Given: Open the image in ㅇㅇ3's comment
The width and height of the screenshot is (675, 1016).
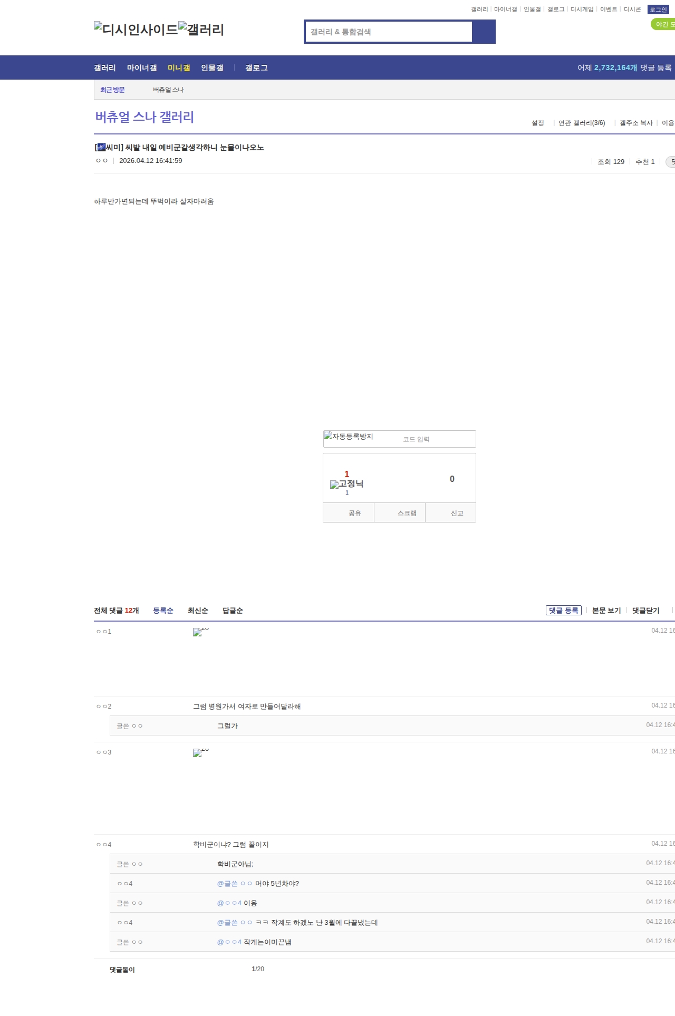Looking at the screenshot, I should pyautogui.click(x=200, y=752).
